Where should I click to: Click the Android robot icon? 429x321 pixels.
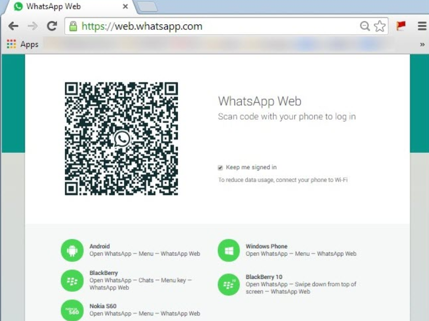tap(72, 250)
